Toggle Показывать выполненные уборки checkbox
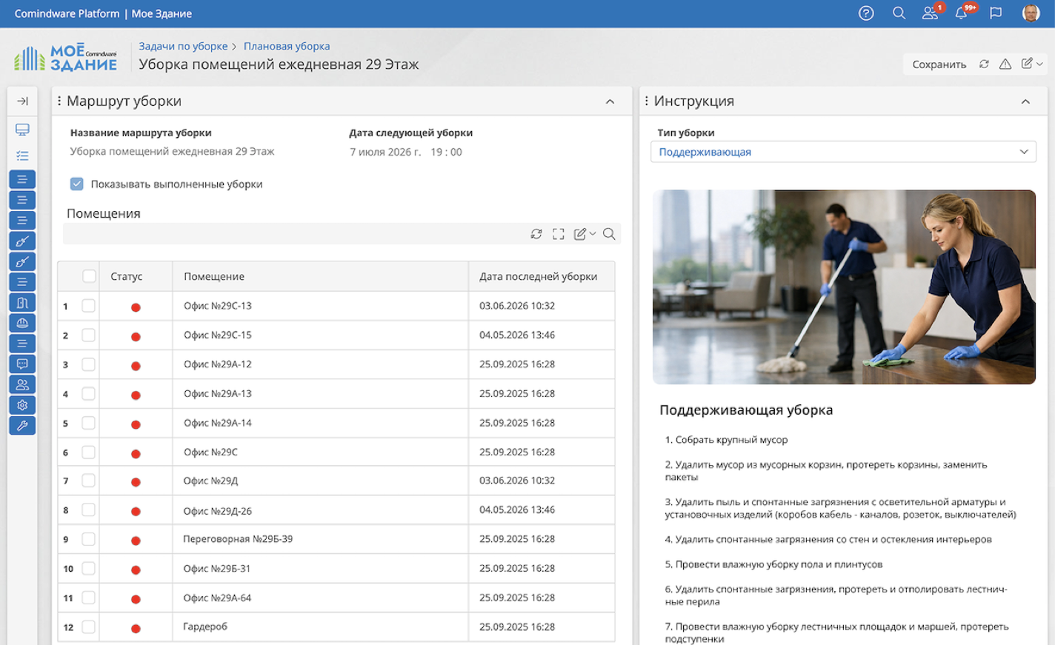The image size is (1055, 645). pyautogui.click(x=77, y=184)
